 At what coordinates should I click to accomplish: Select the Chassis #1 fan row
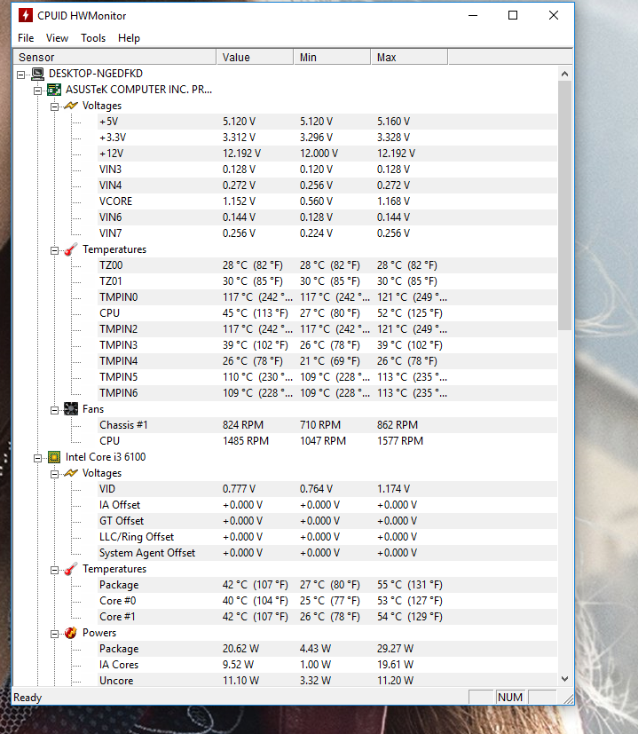[x=327, y=424]
